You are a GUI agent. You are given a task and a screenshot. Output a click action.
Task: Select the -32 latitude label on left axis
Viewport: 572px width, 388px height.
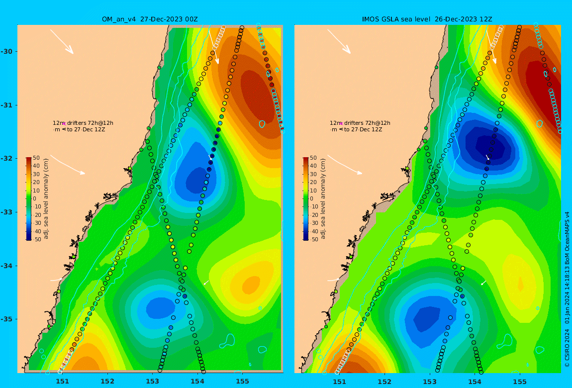(6, 159)
